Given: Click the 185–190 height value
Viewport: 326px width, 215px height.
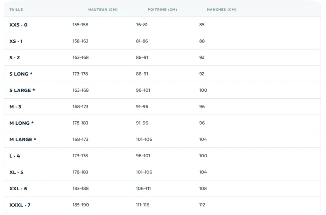Looking at the screenshot, I should [81, 205].
